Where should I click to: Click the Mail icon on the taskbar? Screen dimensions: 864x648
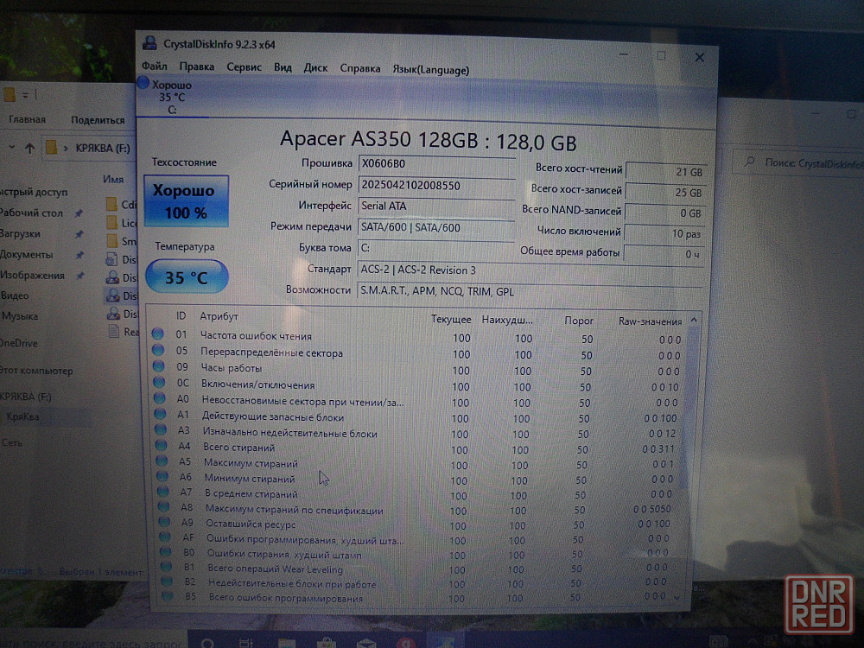(366, 642)
